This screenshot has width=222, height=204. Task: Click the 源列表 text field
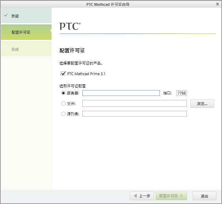coord(135,114)
